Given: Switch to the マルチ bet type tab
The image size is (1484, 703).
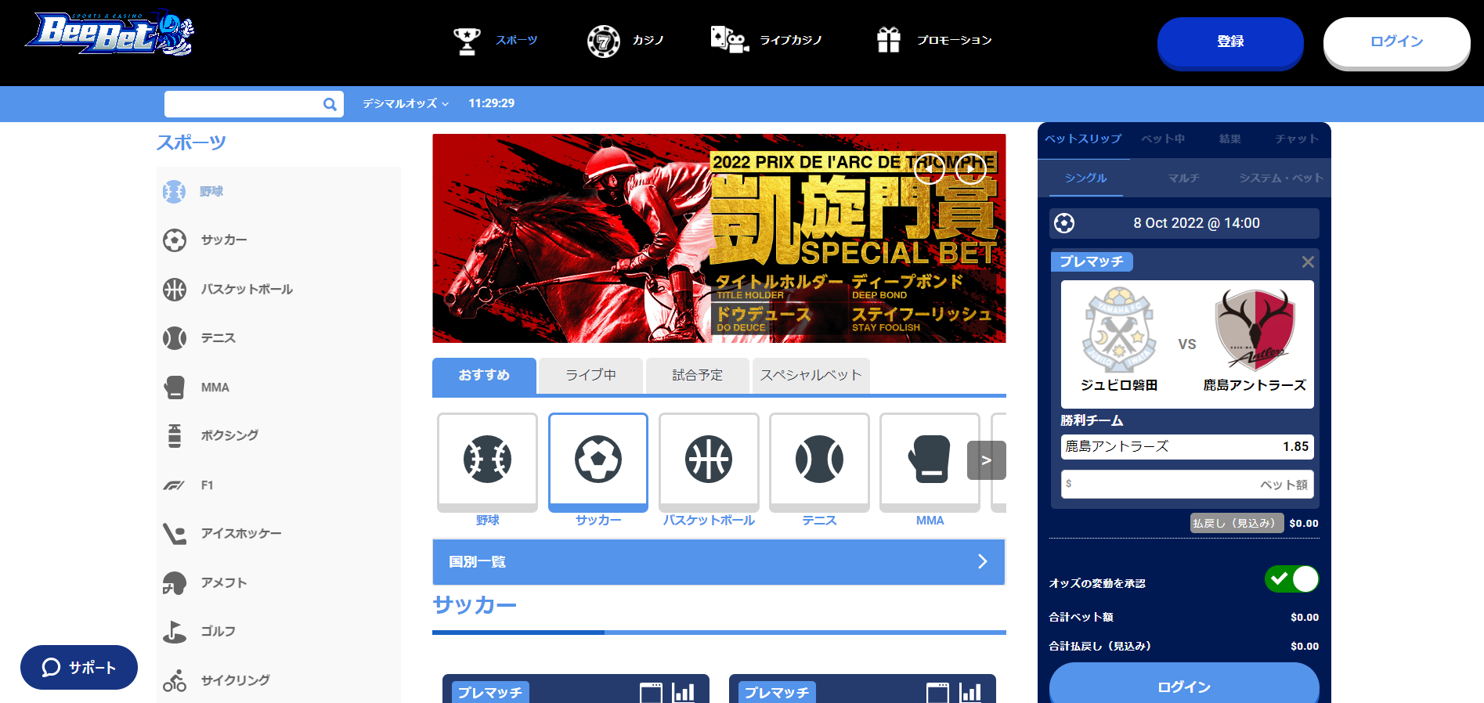Looking at the screenshot, I should [x=1183, y=178].
